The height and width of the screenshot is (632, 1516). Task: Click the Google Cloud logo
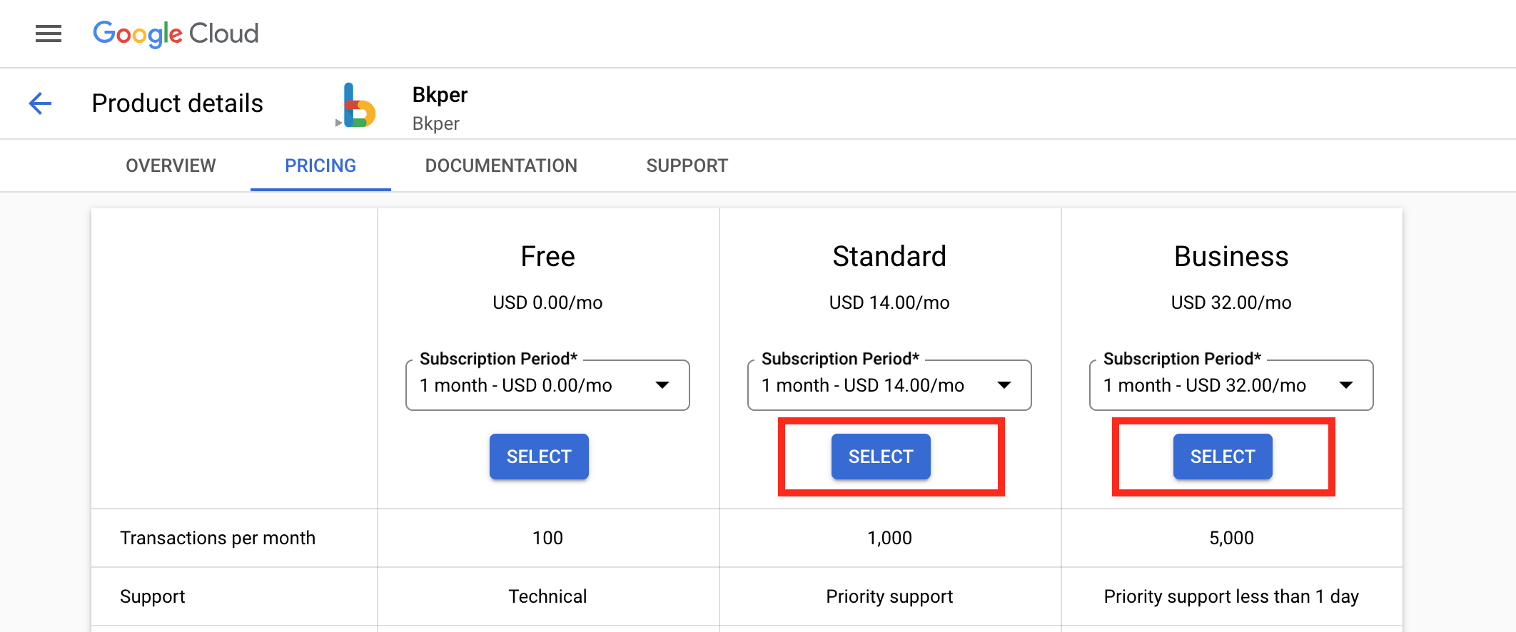pyautogui.click(x=176, y=34)
